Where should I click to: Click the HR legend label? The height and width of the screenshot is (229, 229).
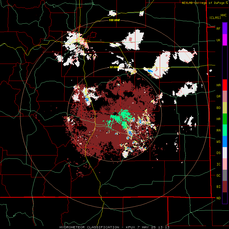point(218,119)
